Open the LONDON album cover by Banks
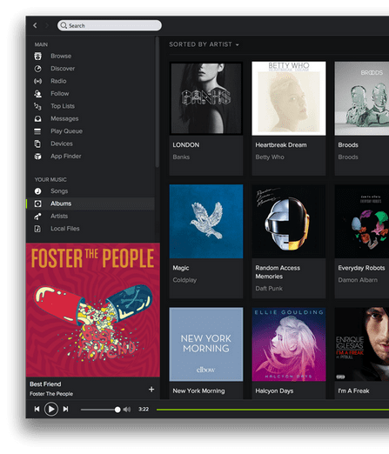 click(x=206, y=98)
